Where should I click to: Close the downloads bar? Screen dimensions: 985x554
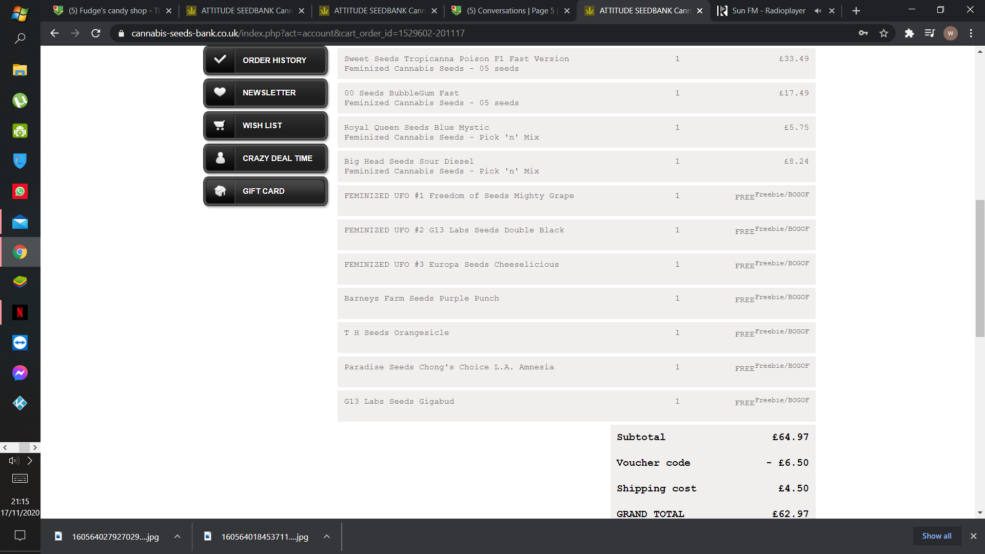pos(973,536)
